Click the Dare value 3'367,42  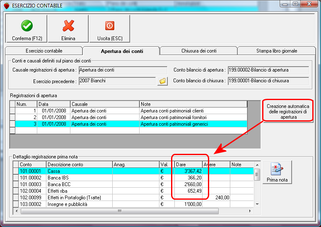(193, 171)
